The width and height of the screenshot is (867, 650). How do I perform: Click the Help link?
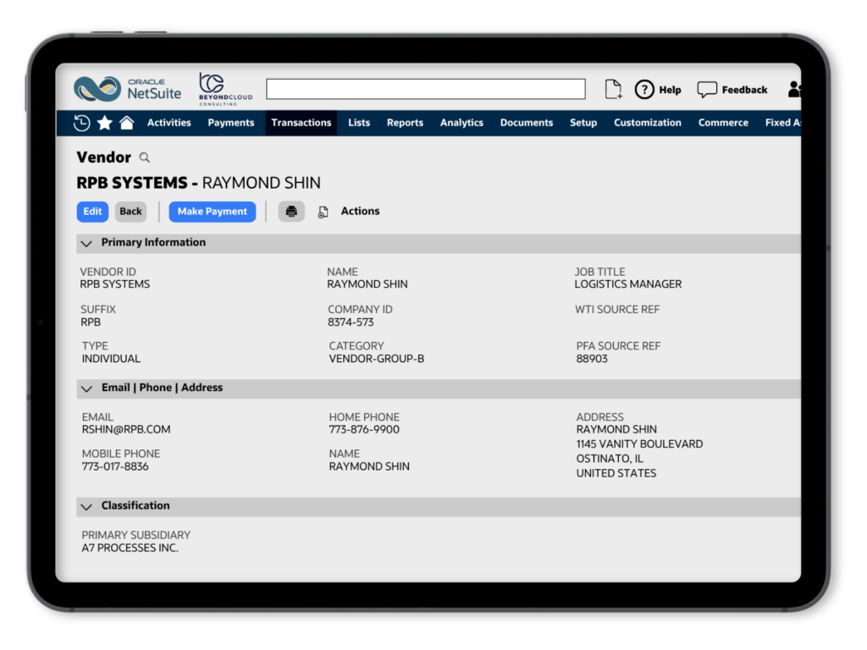(671, 90)
